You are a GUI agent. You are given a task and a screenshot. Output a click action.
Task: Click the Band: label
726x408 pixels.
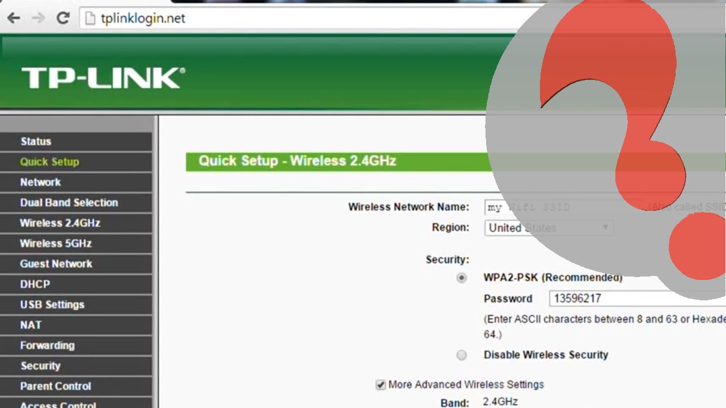pos(455,403)
